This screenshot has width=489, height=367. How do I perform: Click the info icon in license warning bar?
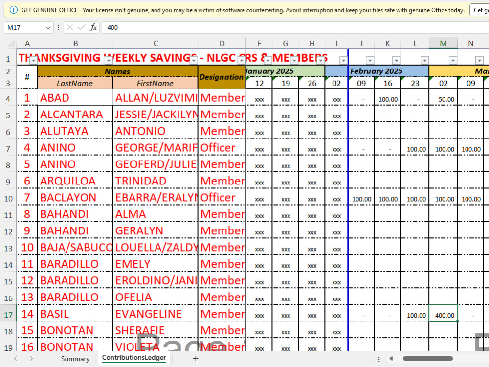pyautogui.click(x=13, y=10)
